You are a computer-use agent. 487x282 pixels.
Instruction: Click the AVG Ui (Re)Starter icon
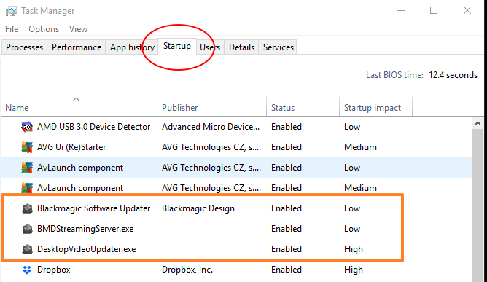pos(27,147)
